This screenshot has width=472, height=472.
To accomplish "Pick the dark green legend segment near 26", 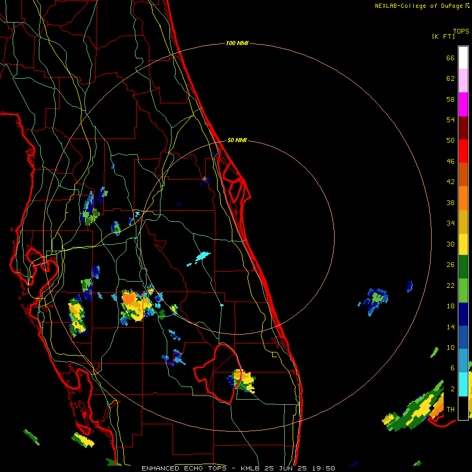I will coord(463,267).
